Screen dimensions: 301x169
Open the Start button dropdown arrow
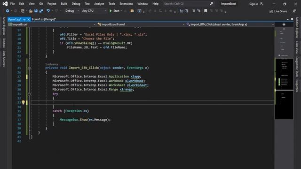click(x=121, y=11)
